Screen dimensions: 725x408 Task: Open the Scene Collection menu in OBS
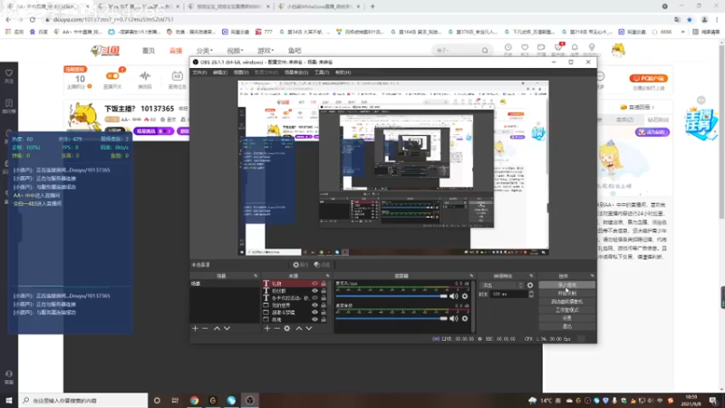tap(296, 73)
